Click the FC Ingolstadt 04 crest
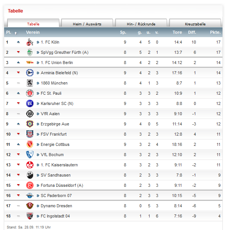The image size is (227, 230). click(x=30, y=216)
